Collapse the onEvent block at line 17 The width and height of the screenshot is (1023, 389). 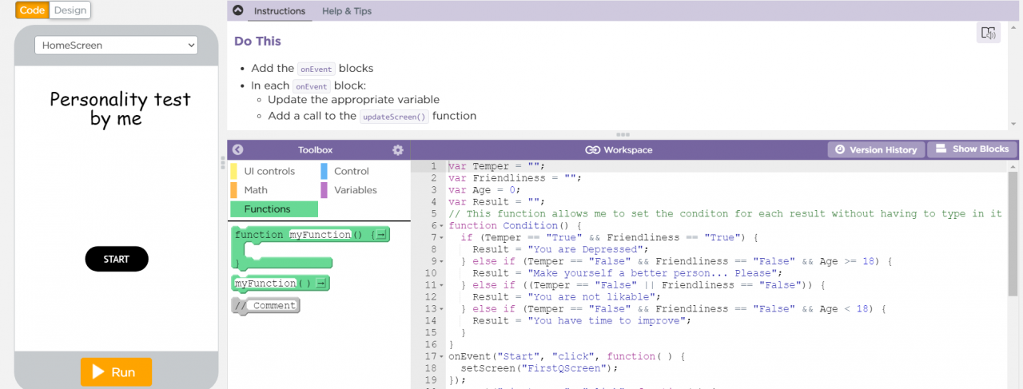pyautogui.click(x=442, y=355)
